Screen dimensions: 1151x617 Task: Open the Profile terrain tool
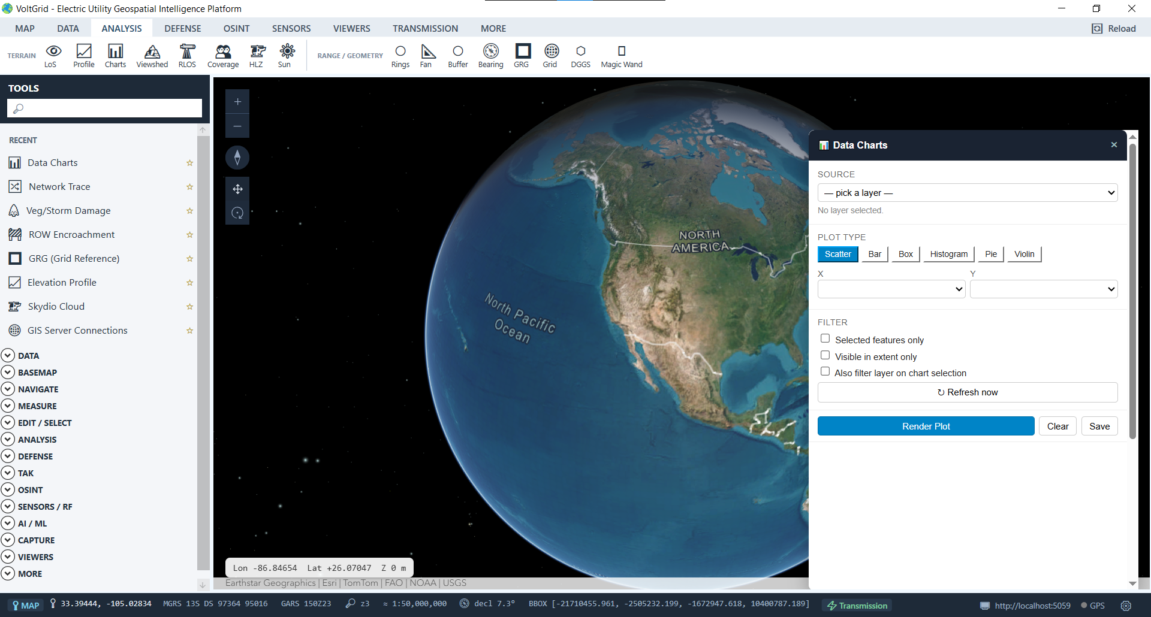click(x=84, y=56)
